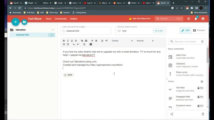Click the browser back arrow
This screenshot has width=214, height=120.
(10, 8)
